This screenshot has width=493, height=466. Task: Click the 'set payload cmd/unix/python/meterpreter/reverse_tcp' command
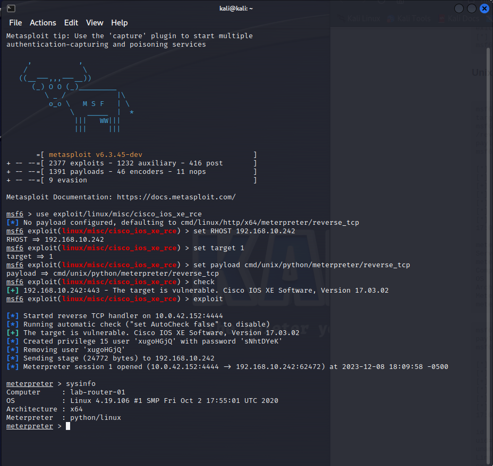[x=302, y=265]
